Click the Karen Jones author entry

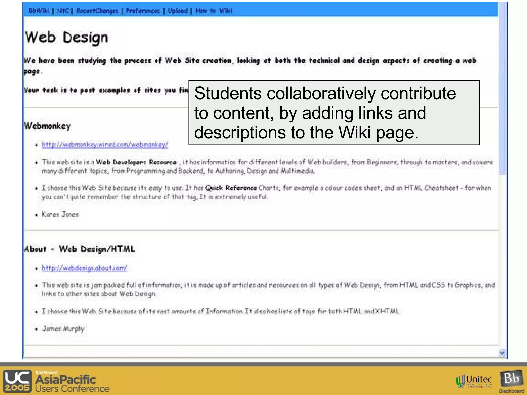(x=60, y=214)
